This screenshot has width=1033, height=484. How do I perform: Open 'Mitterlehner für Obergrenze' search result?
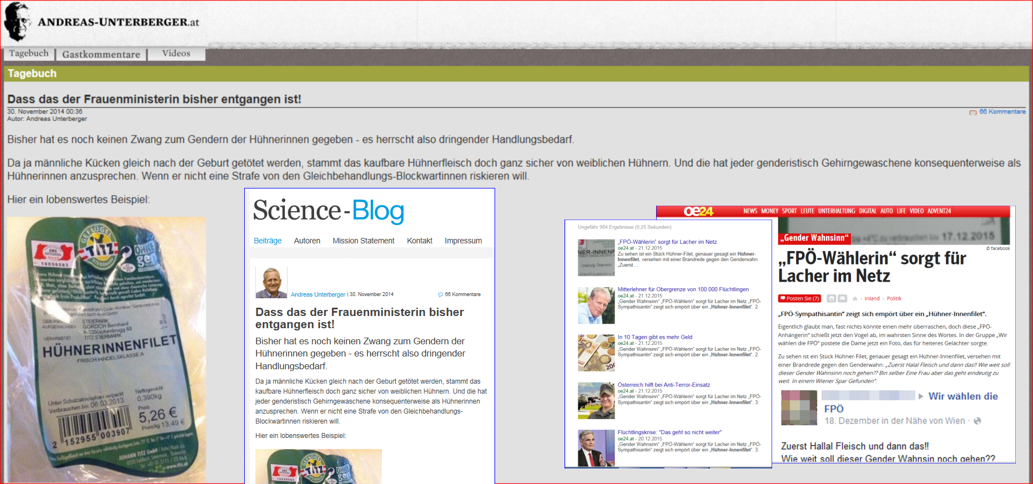point(683,289)
